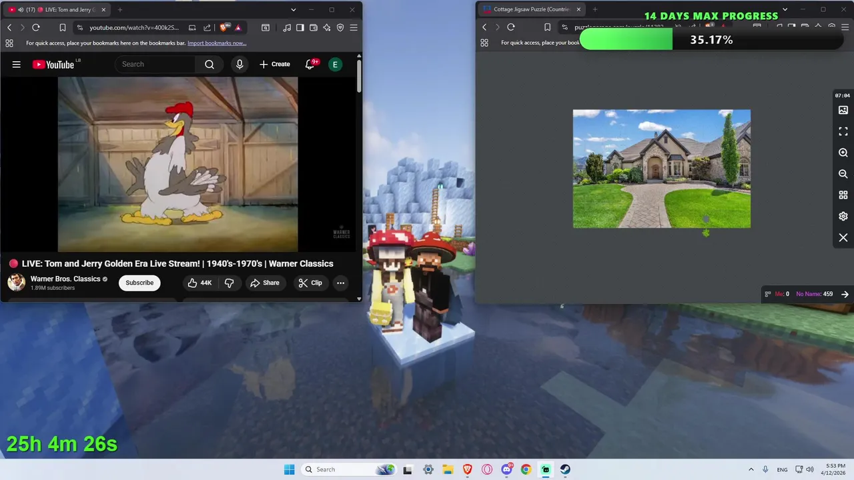The height and width of the screenshot is (480, 854).
Task: Share the live stream video
Action: click(265, 283)
